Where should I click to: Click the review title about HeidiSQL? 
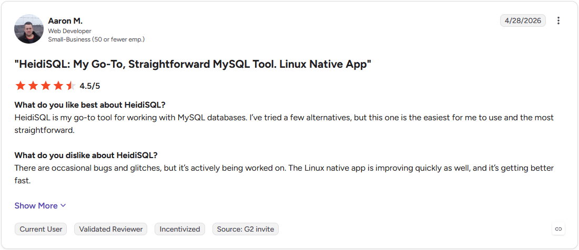point(193,64)
